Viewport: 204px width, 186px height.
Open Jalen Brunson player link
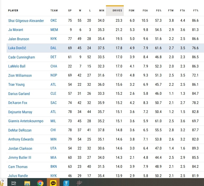(19, 39)
